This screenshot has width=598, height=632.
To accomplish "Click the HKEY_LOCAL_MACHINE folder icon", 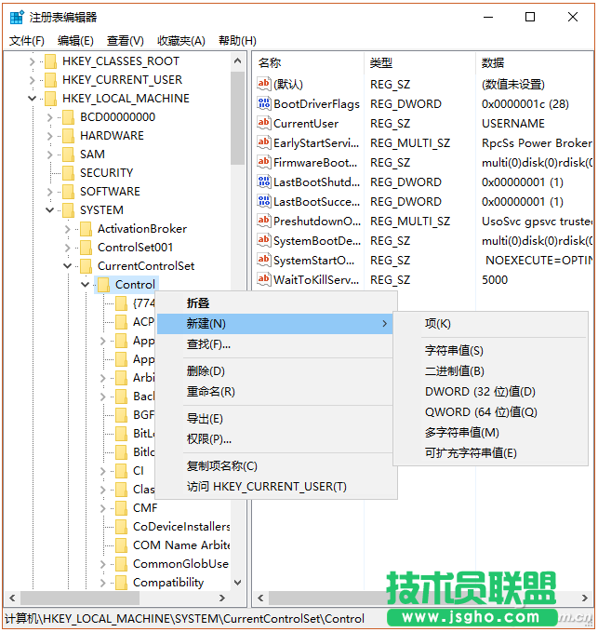I will 51,99.
